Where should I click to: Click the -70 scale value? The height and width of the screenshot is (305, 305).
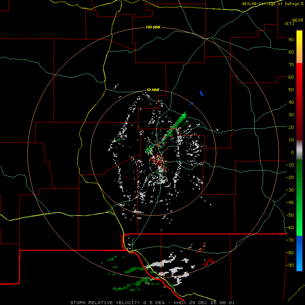290,240
